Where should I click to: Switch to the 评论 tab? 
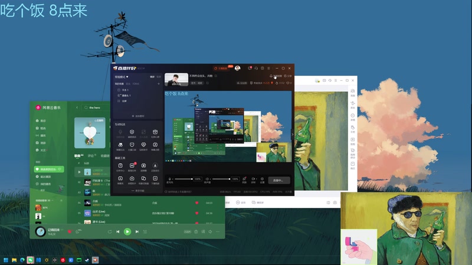(x=92, y=155)
